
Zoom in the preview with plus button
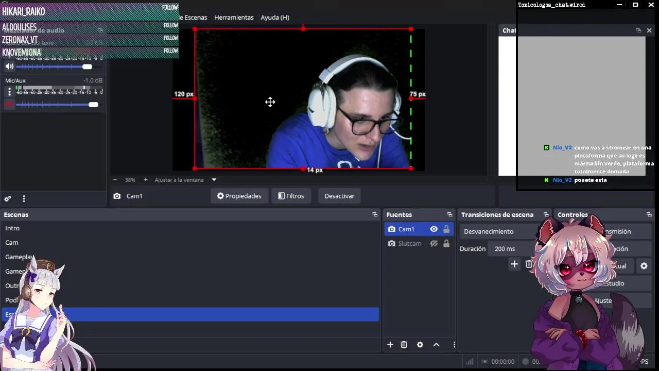[x=146, y=180]
